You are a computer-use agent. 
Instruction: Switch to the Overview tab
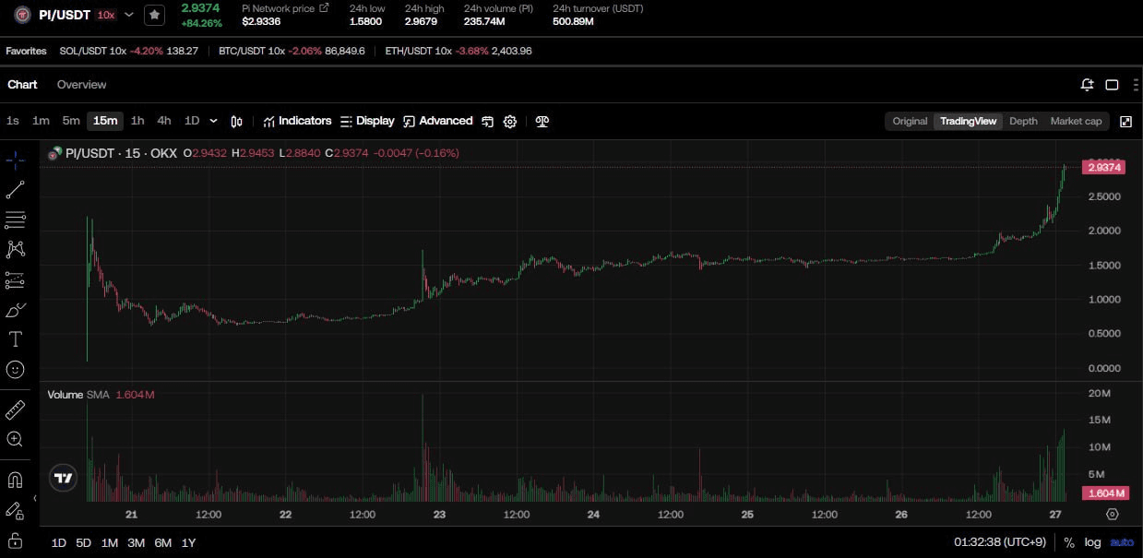(x=81, y=84)
